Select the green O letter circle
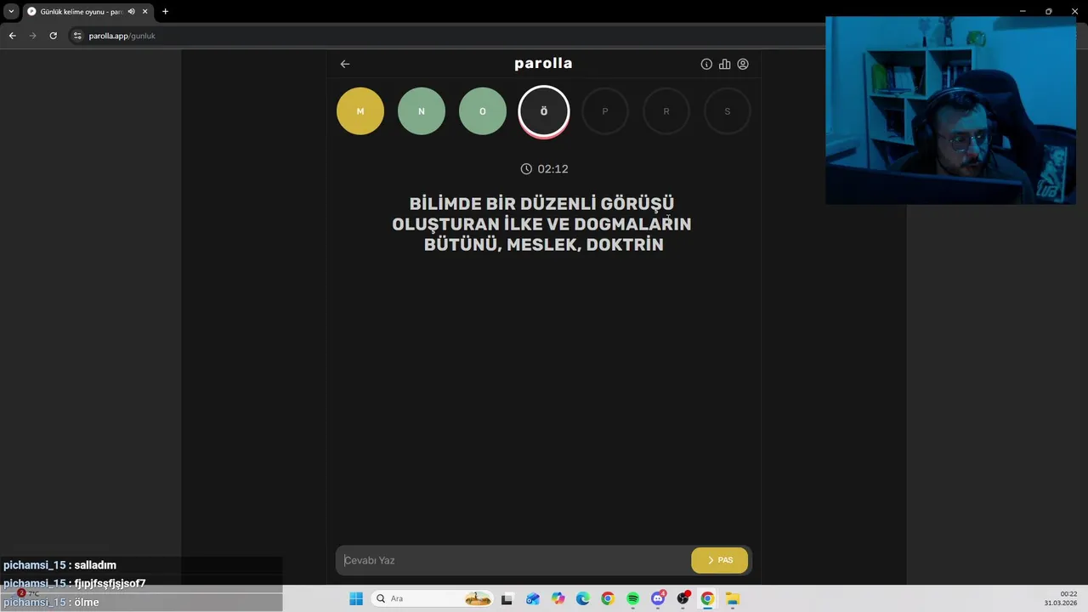The width and height of the screenshot is (1088, 612). click(483, 111)
